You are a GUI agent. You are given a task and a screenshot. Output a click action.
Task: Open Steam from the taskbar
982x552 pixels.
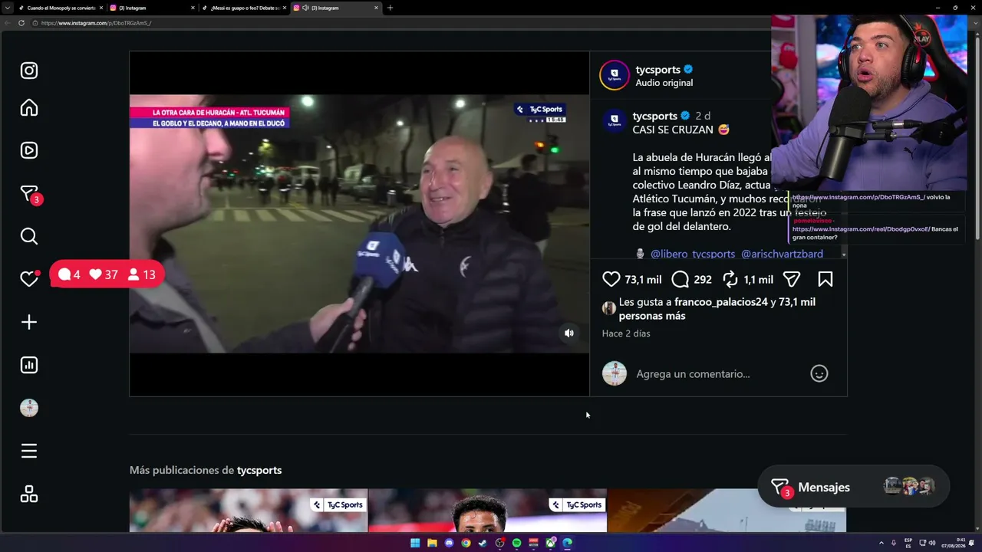coord(483,543)
